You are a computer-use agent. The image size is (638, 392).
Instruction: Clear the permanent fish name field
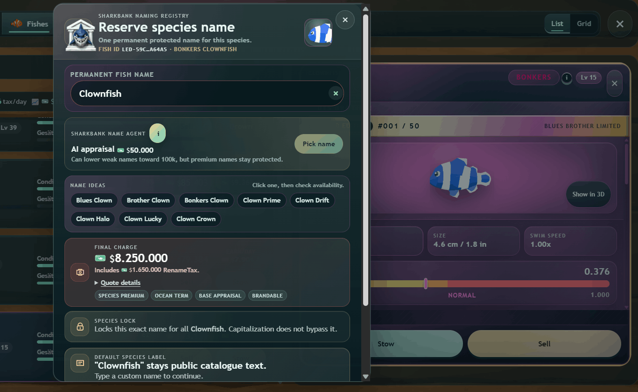click(336, 94)
